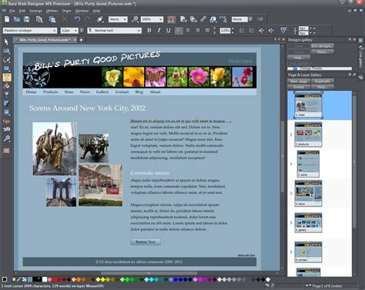Screen dimensions: 365x290
Task: Expand the 3 store page layers
Action: [291, 164]
